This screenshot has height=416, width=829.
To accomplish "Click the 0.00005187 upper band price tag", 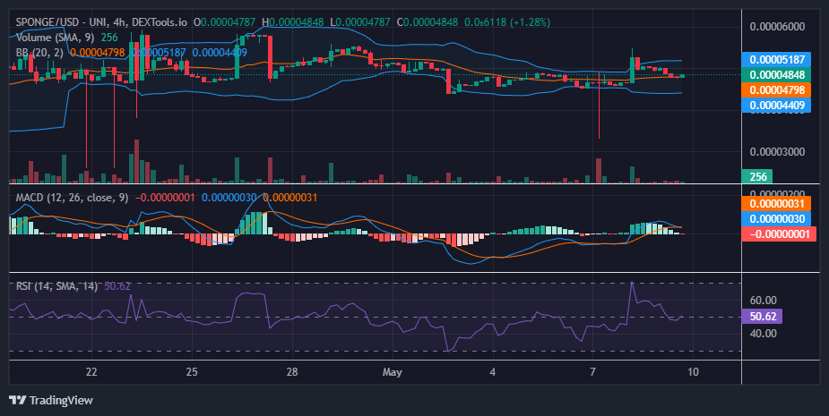I will pyautogui.click(x=776, y=60).
